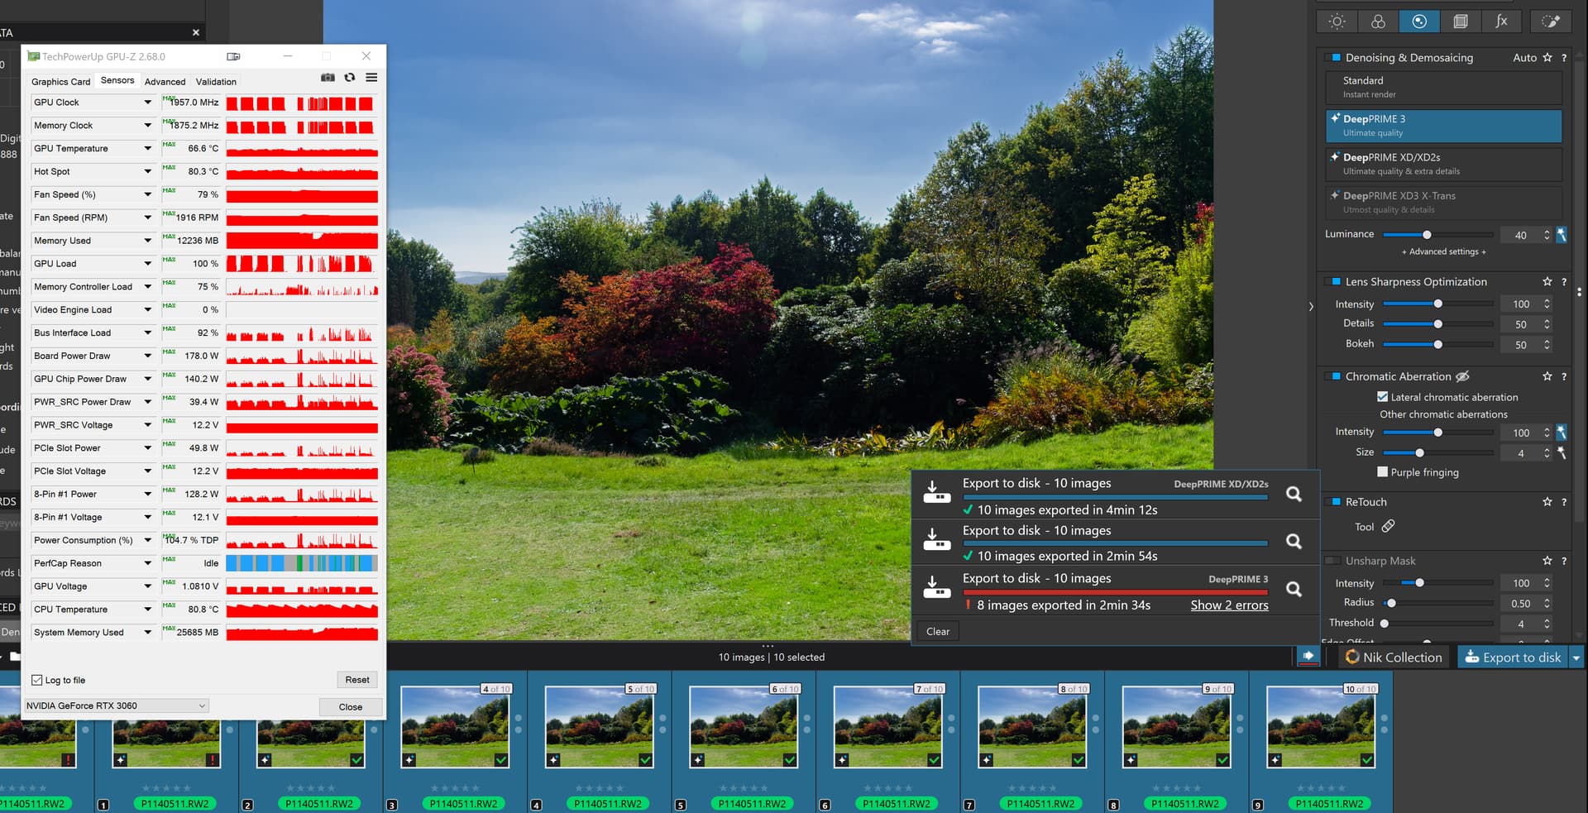The height and width of the screenshot is (813, 1588).
Task: Open the Light tools tab (sun icon)
Action: coord(1337,22)
